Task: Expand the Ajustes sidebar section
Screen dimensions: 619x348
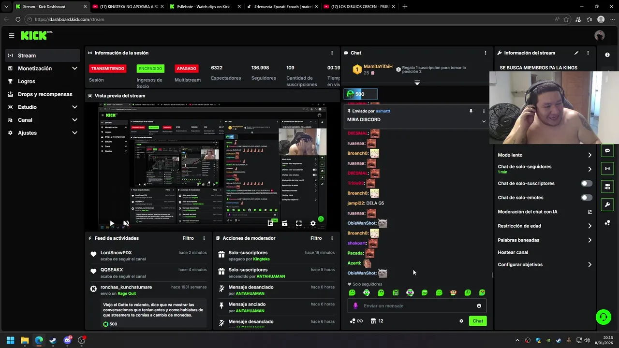Action: click(74, 133)
